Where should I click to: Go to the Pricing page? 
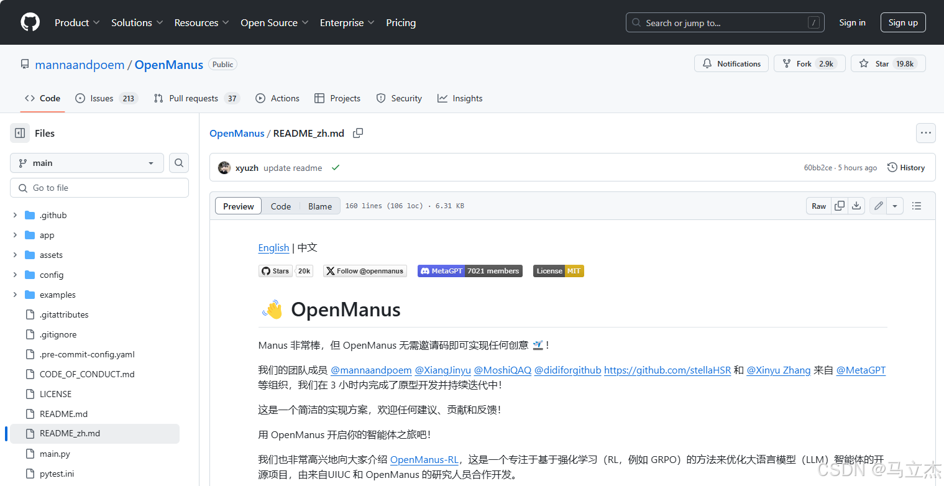point(401,22)
